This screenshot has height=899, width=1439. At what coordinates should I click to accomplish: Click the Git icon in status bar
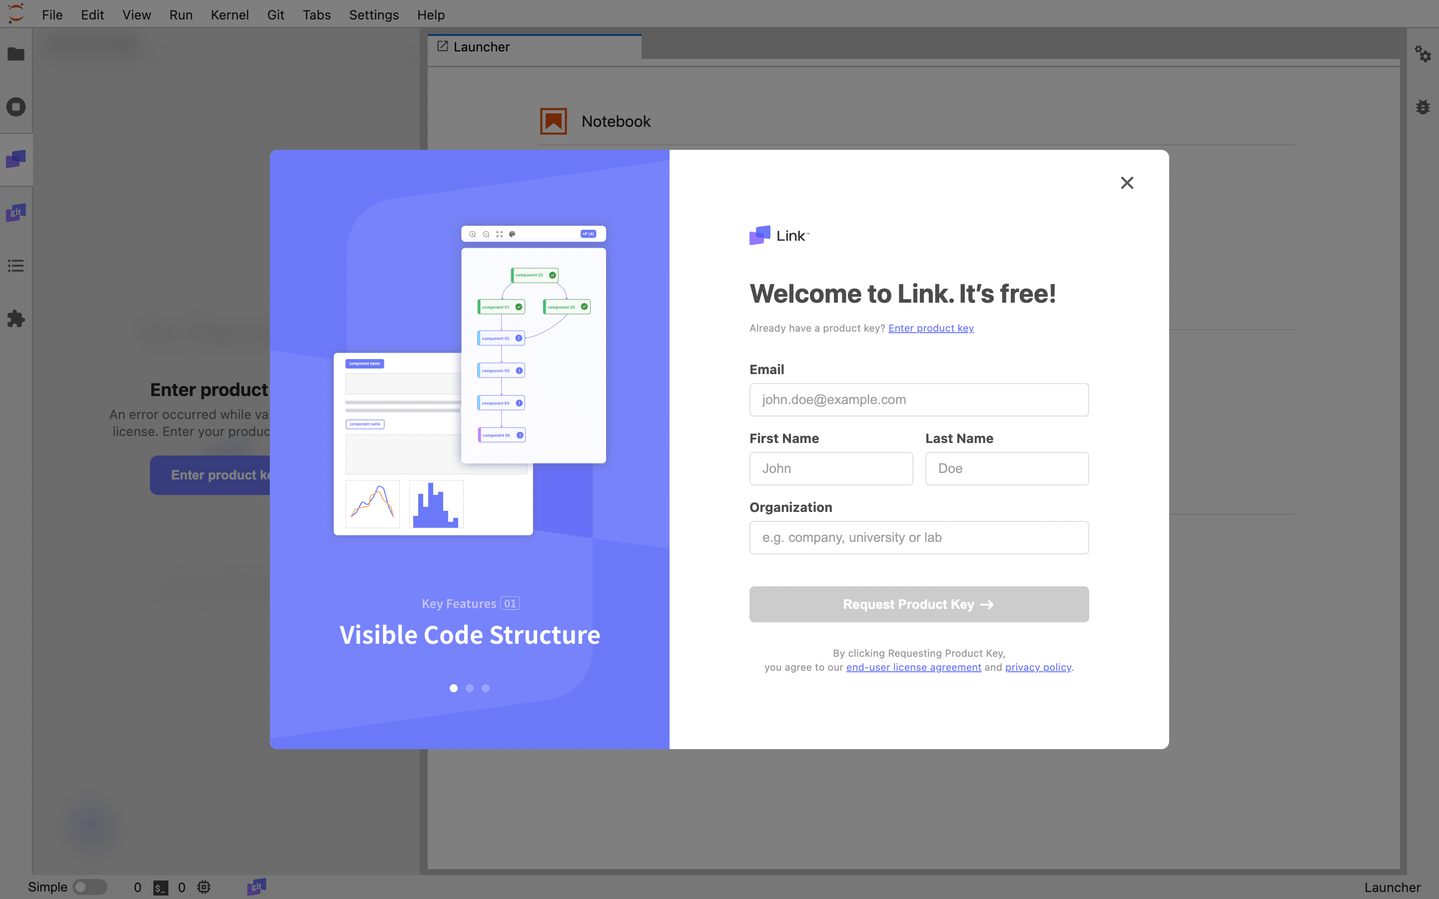(x=256, y=887)
